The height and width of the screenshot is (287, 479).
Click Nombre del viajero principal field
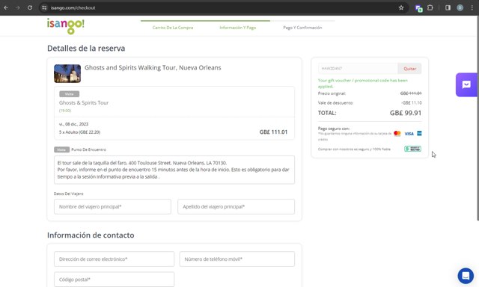112,207
